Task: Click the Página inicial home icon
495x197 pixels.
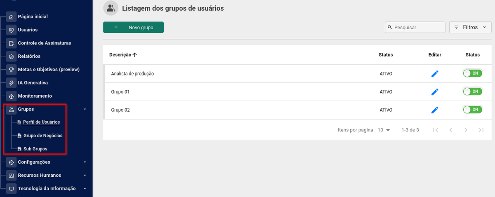Action: 12,17
